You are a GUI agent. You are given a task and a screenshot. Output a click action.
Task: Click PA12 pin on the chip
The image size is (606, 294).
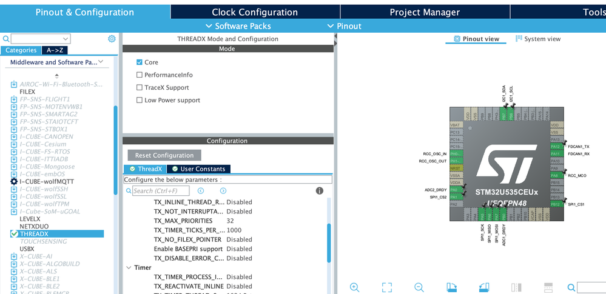[x=556, y=147]
